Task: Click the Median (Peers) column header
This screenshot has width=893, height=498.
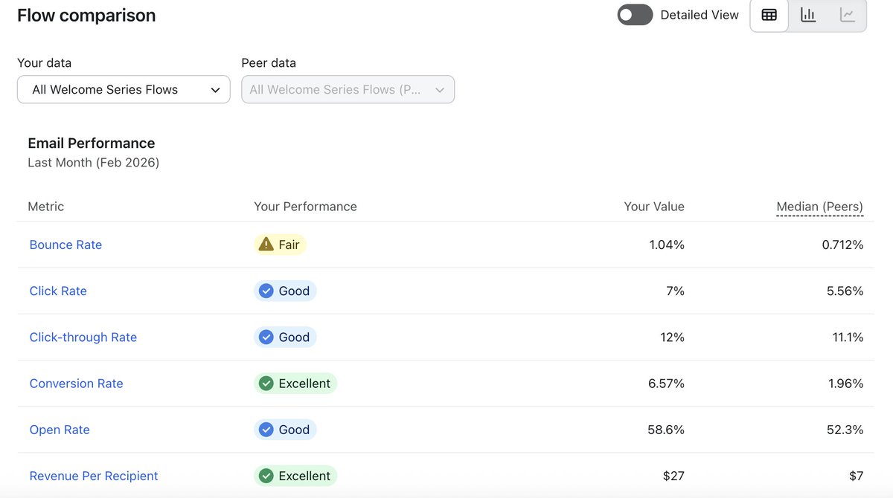Action: pos(819,207)
